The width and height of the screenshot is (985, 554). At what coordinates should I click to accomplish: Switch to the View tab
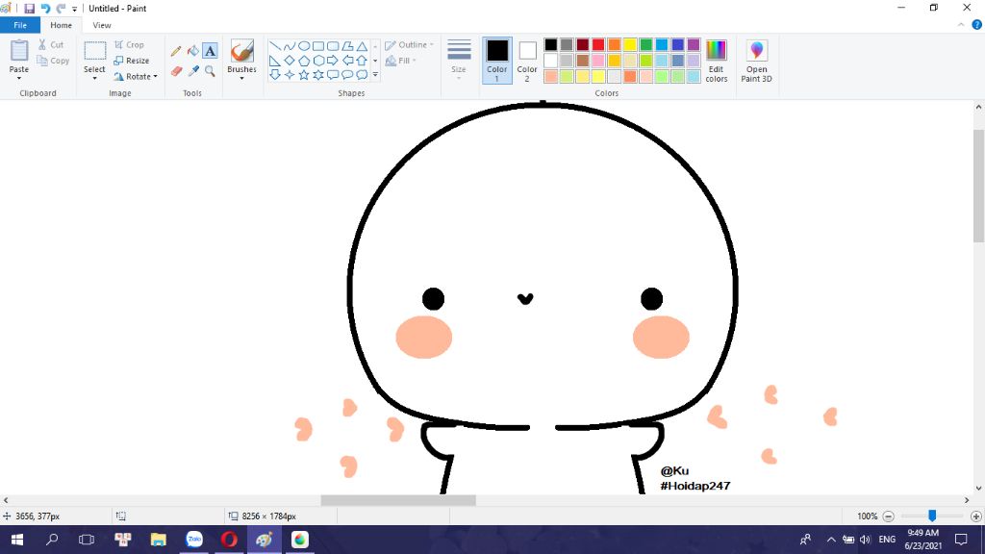pyautogui.click(x=102, y=25)
